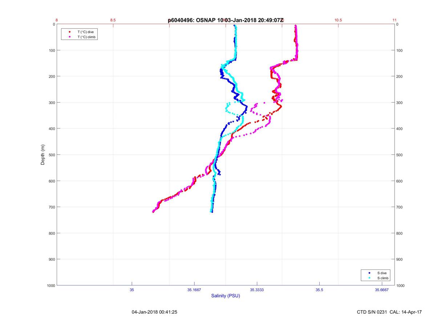
Task: Click the red 11 temperature tick label
Action: (x=395, y=20)
